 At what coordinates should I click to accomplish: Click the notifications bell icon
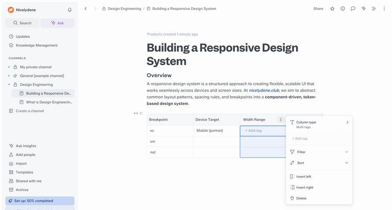tap(70, 10)
